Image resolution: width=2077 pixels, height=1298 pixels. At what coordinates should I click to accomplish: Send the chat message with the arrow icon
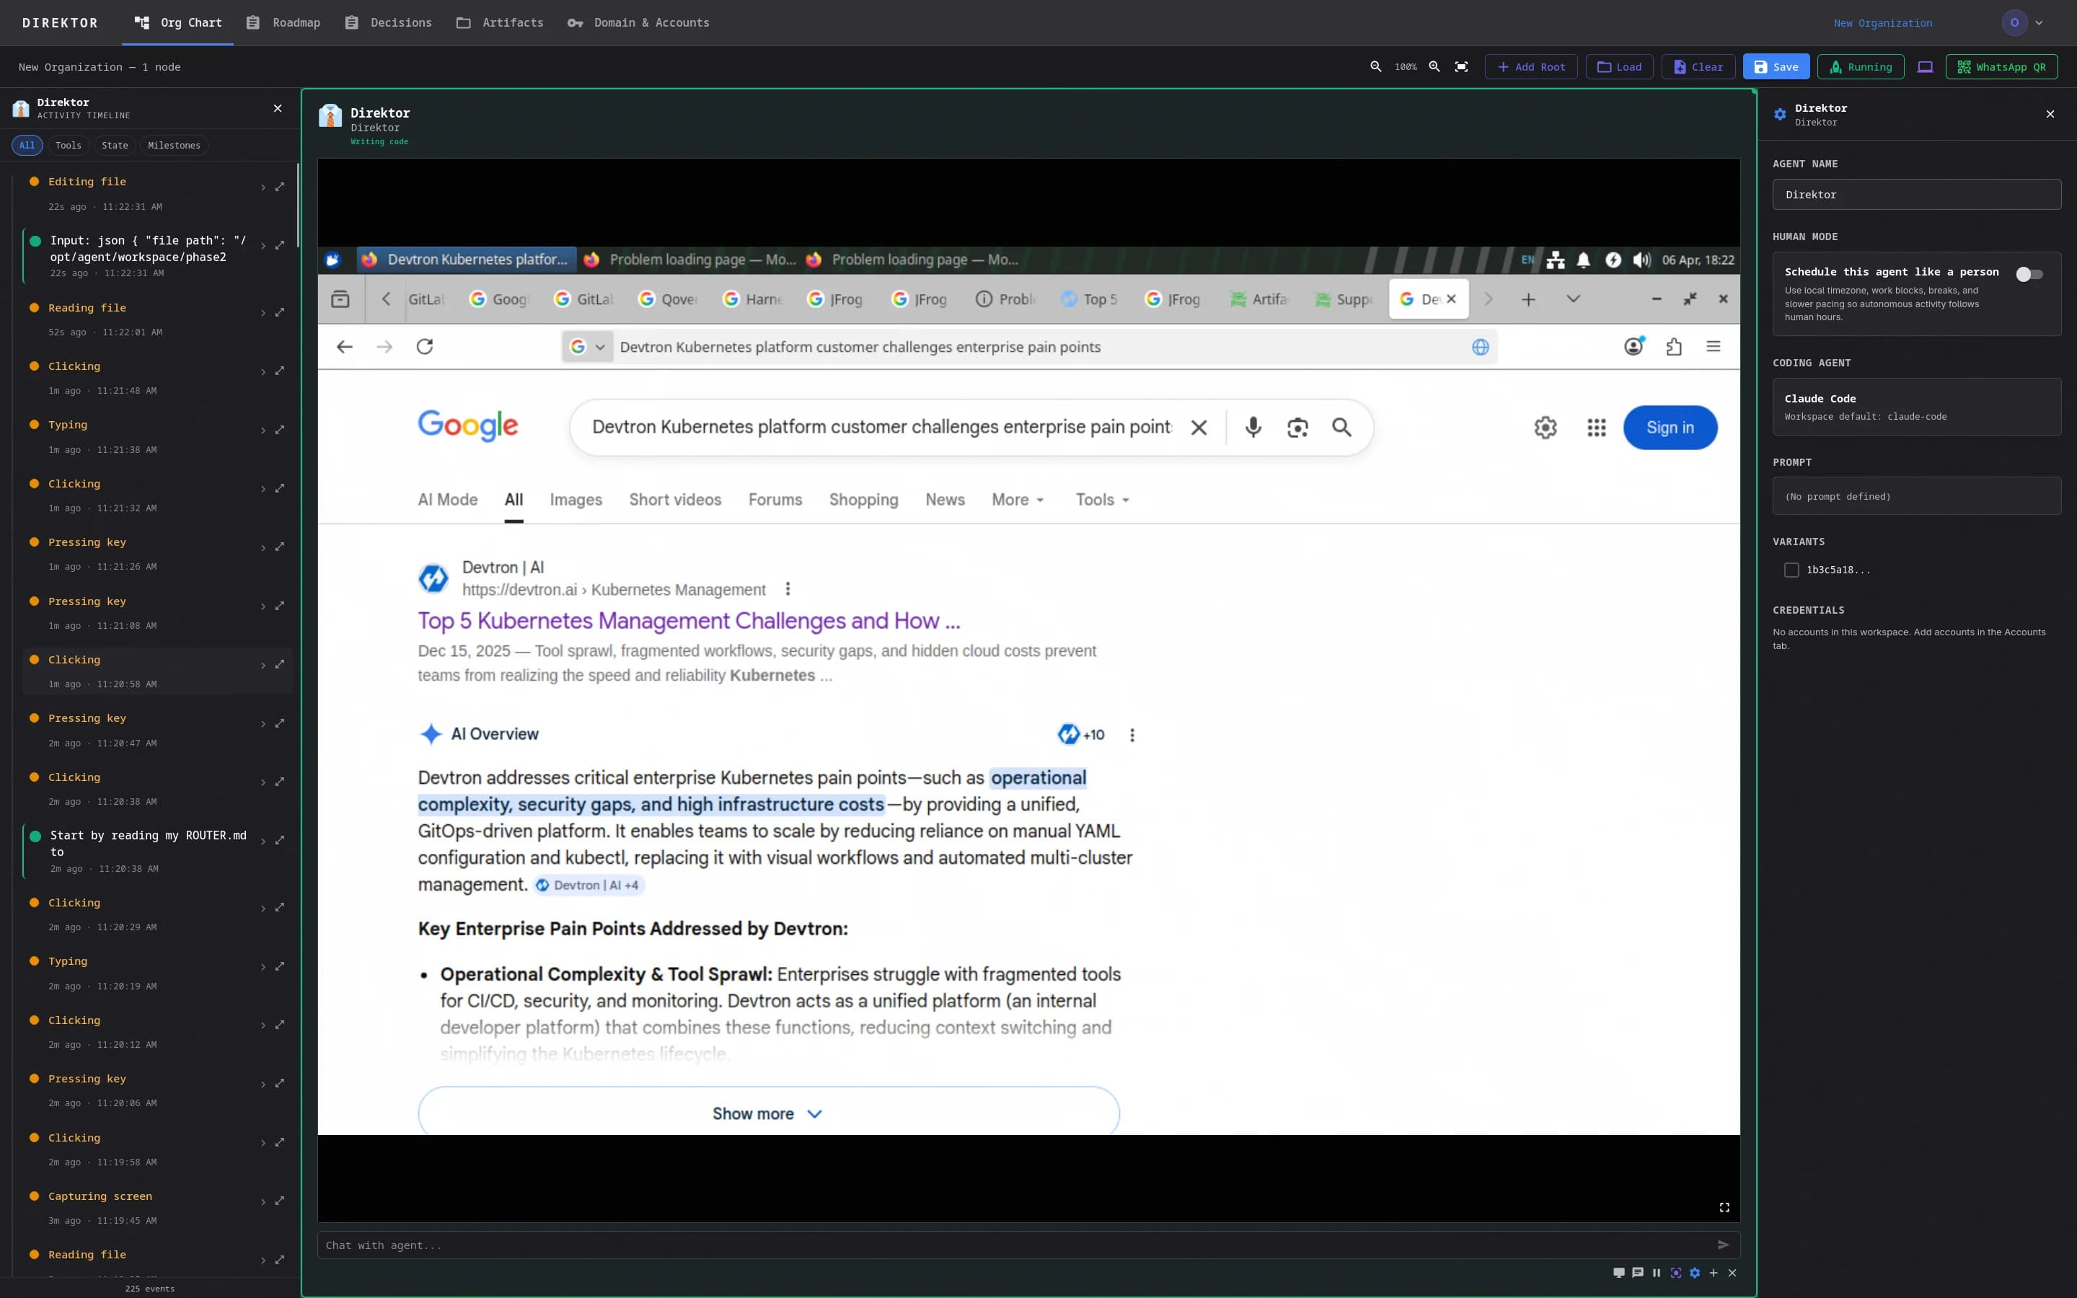coord(1722,1245)
